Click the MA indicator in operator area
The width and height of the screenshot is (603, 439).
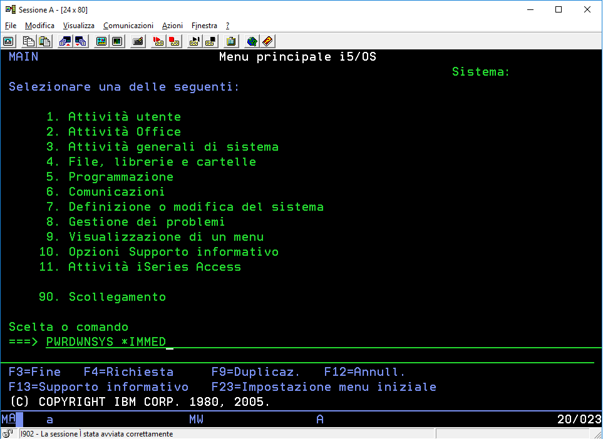click(x=9, y=419)
